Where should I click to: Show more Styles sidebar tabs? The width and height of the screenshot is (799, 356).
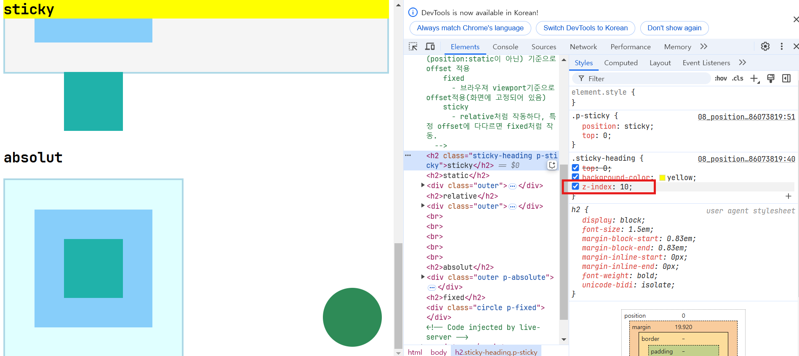click(x=743, y=62)
